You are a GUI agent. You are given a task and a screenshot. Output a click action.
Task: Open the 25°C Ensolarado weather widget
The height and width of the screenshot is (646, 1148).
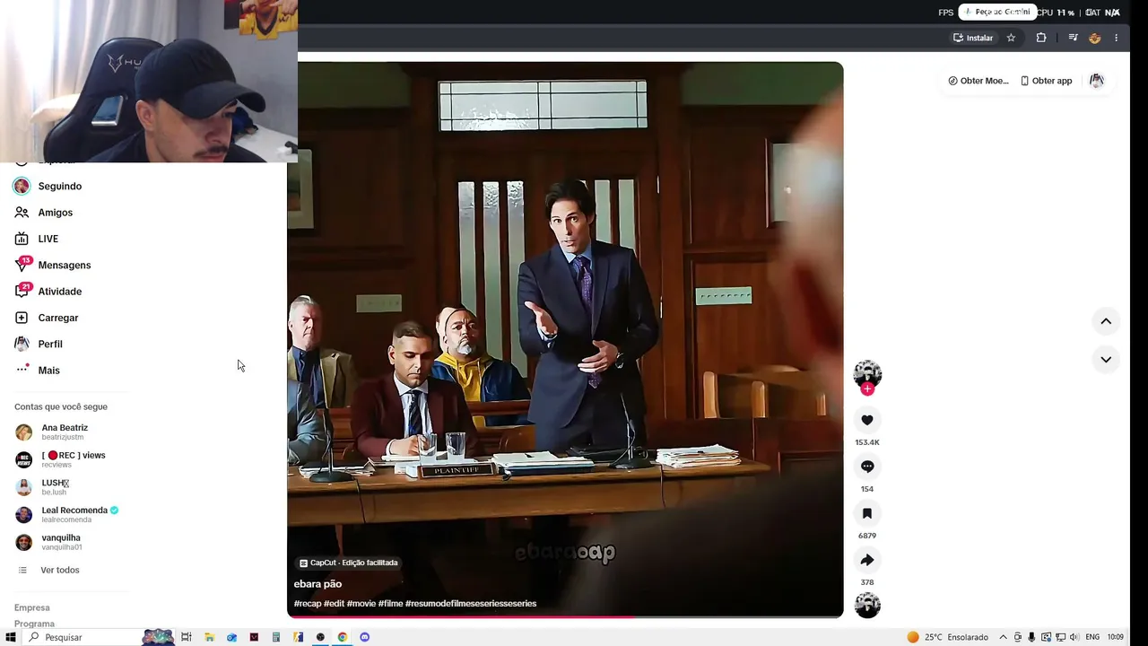pos(947,637)
